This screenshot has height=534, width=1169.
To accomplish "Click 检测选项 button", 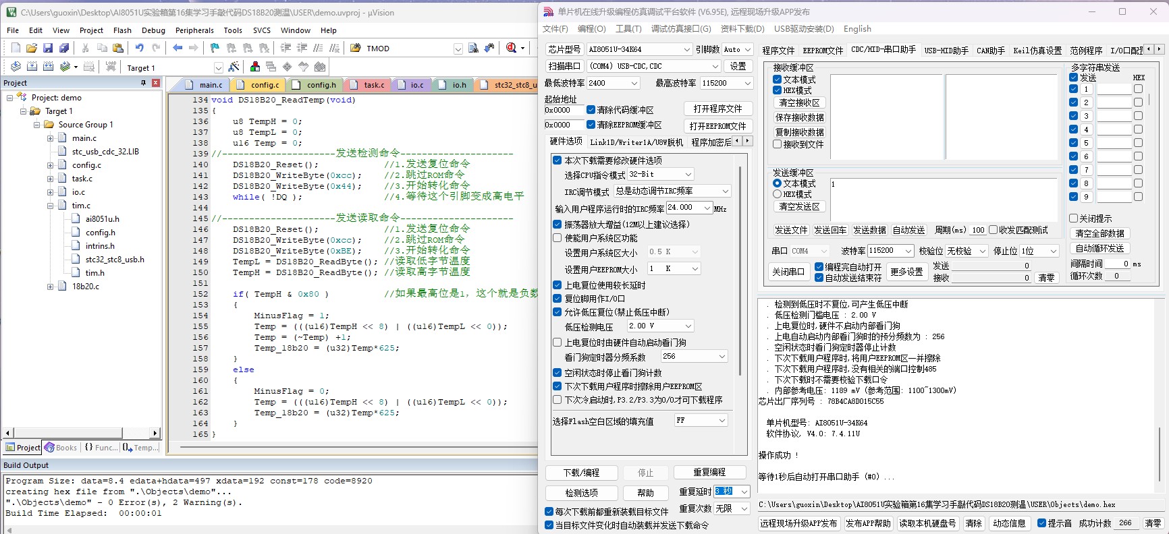I will coord(581,493).
